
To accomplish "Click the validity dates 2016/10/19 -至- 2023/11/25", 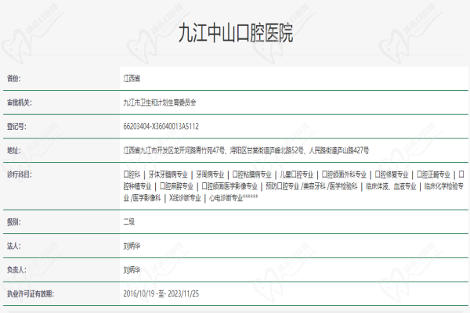I will tap(161, 294).
